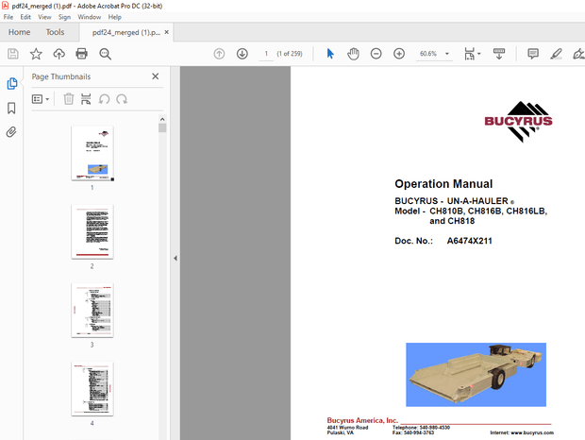
Task: Select the pdf24_merged document tab
Action: click(x=125, y=32)
